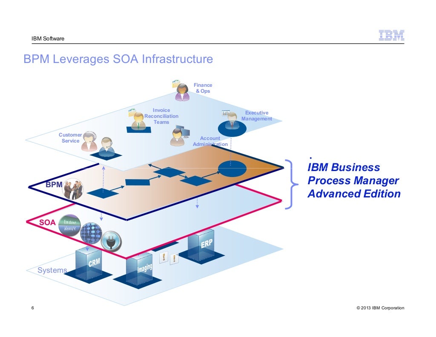Click the blue grid sphere SOA icon
This screenshot has width=436, height=337.
(x=91, y=233)
